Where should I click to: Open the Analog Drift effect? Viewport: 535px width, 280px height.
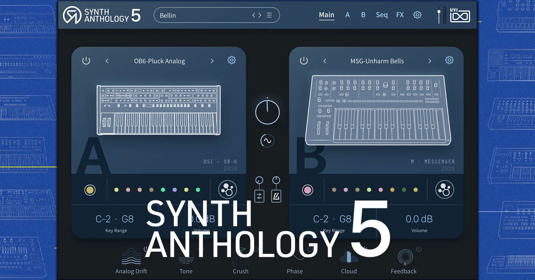point(131,261)
